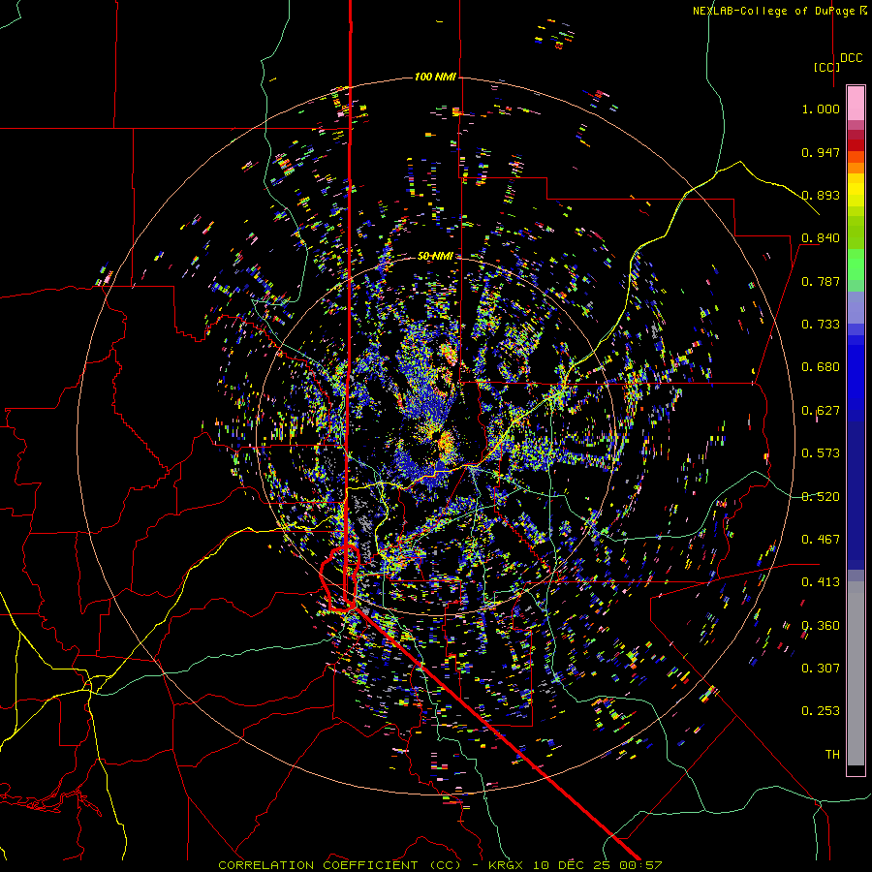Click the 0.573 color scale value
Viewport: 872px width, 872px height.
[821, 453]
